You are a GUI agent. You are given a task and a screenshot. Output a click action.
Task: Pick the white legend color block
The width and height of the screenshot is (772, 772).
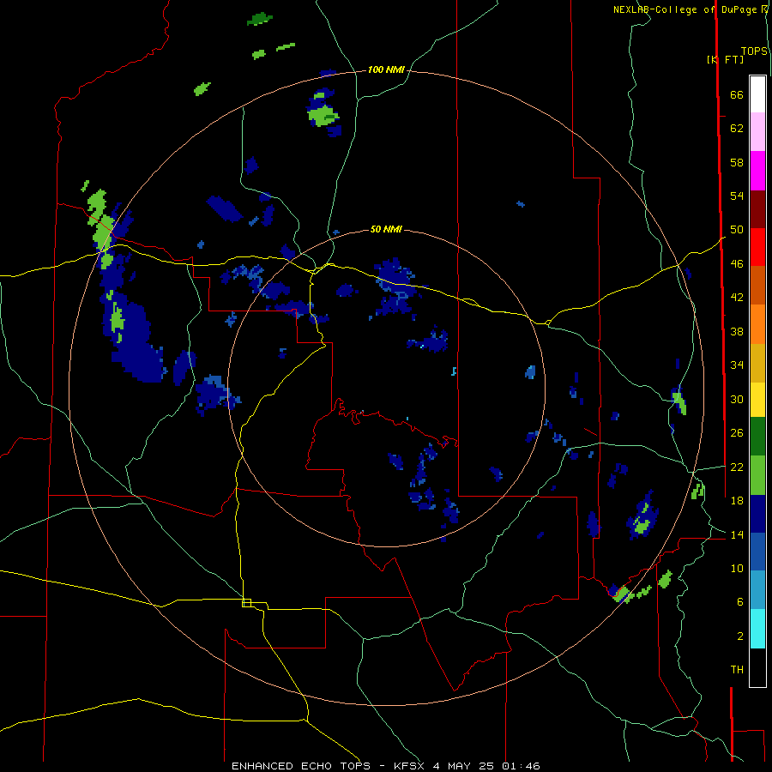coord(757,94)
